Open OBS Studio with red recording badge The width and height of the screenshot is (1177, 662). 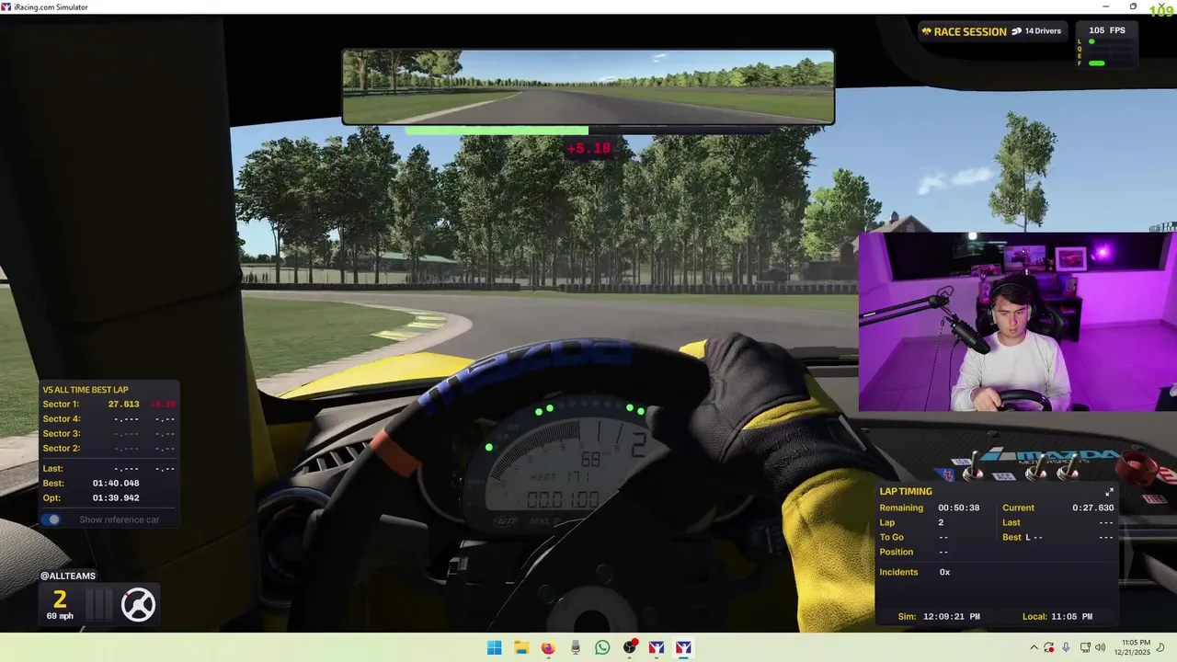tap(630, 647)
